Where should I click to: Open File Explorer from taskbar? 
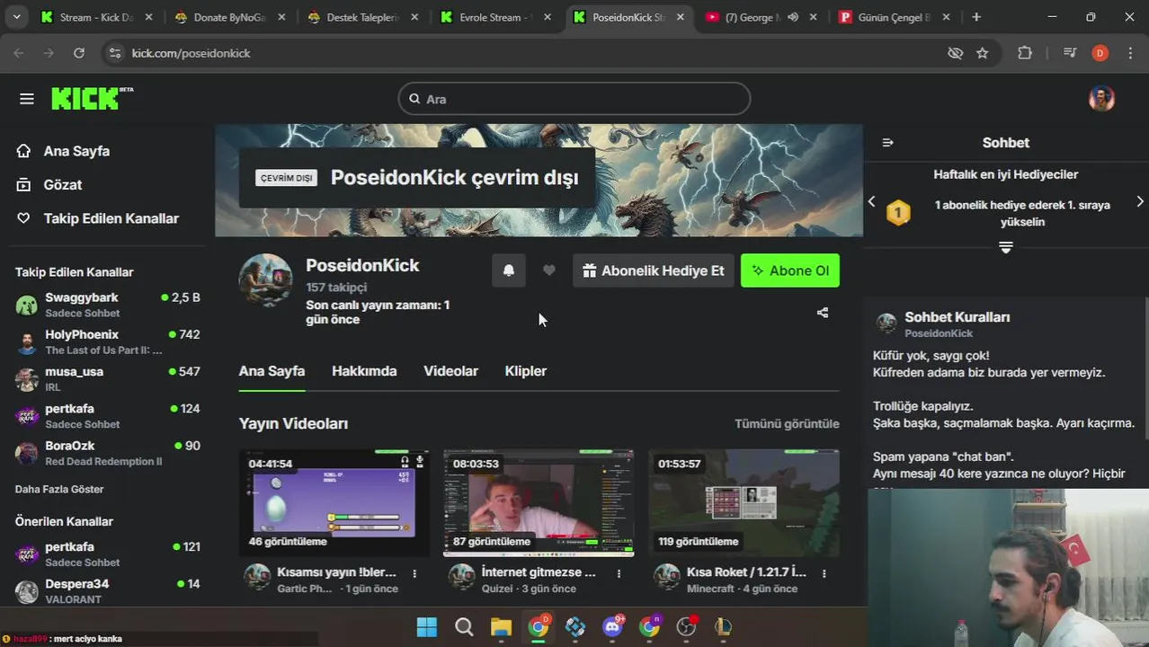click(x=501, y=626)
